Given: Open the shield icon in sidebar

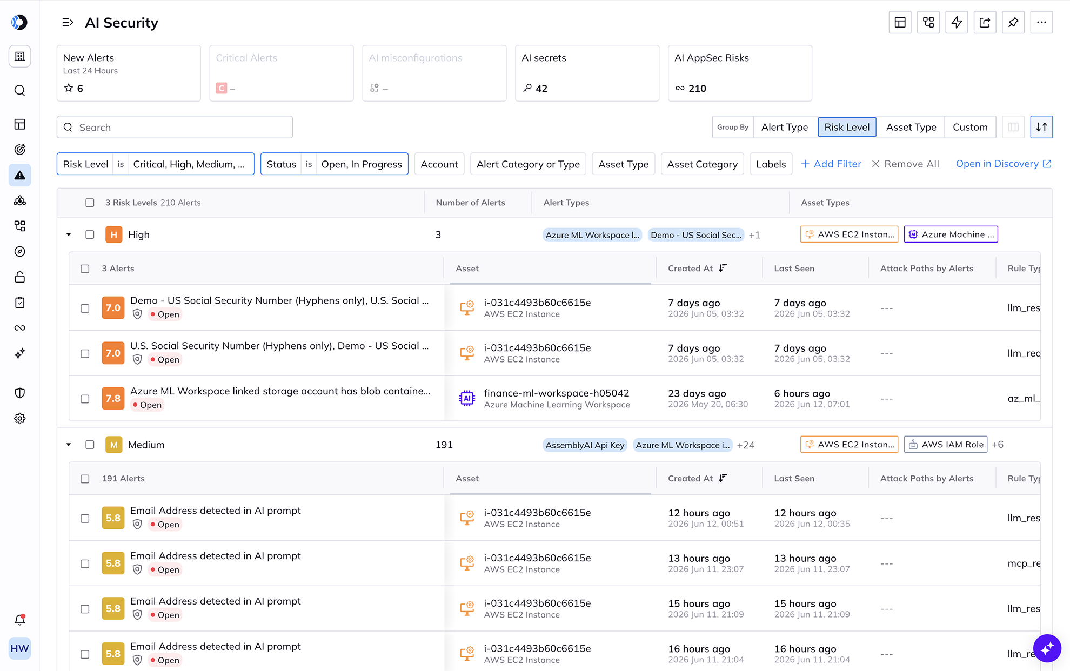Looking at the screenshot, I should pos(19,393).
